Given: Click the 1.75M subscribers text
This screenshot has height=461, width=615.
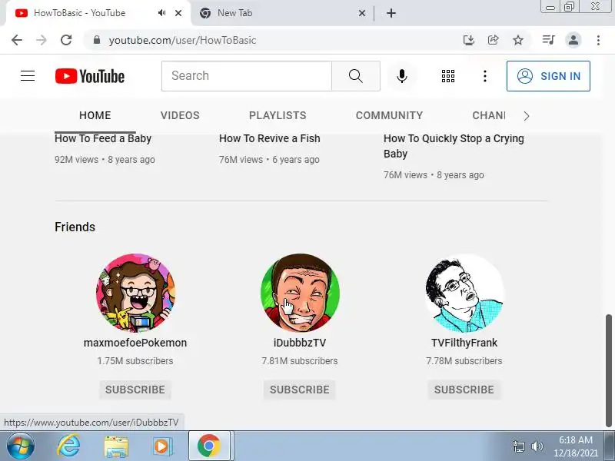Looking at the screenshot, I should (135, 360).
